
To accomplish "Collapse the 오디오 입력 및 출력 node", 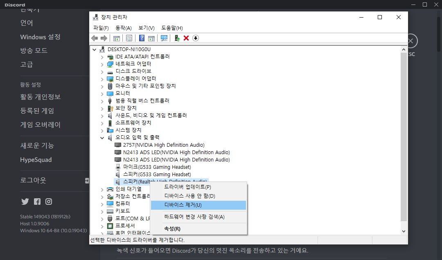I will (102, 137).
